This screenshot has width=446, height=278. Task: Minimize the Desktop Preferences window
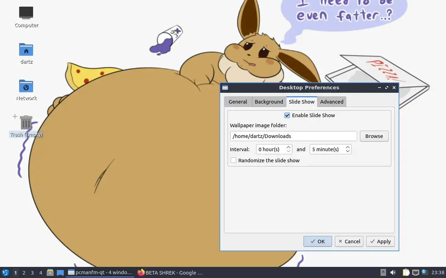[x=379, y=88]
